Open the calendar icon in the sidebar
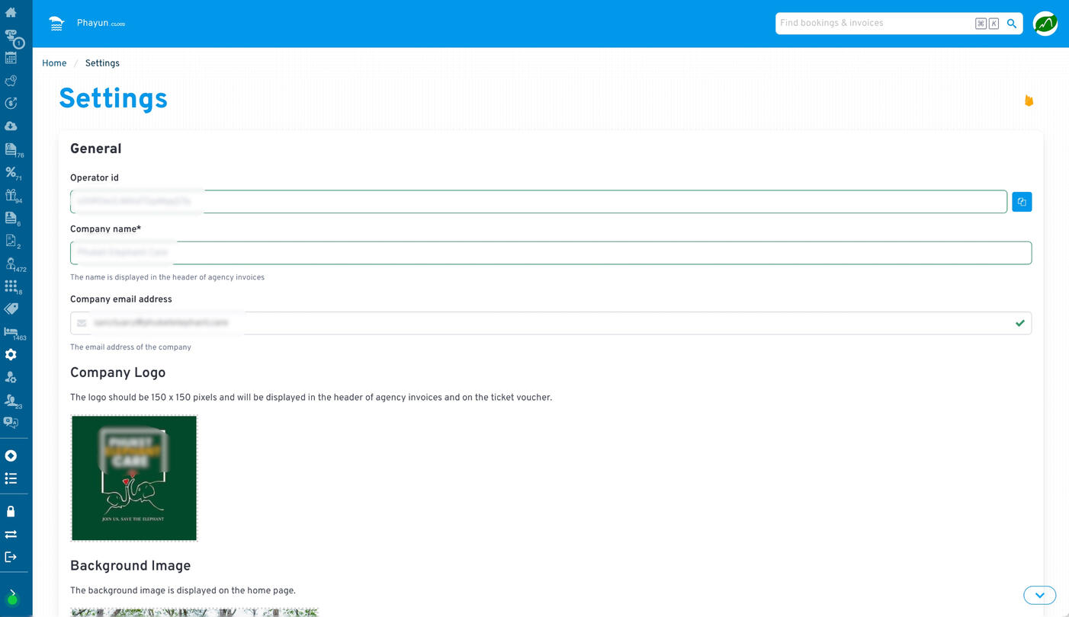 (11, 58)
